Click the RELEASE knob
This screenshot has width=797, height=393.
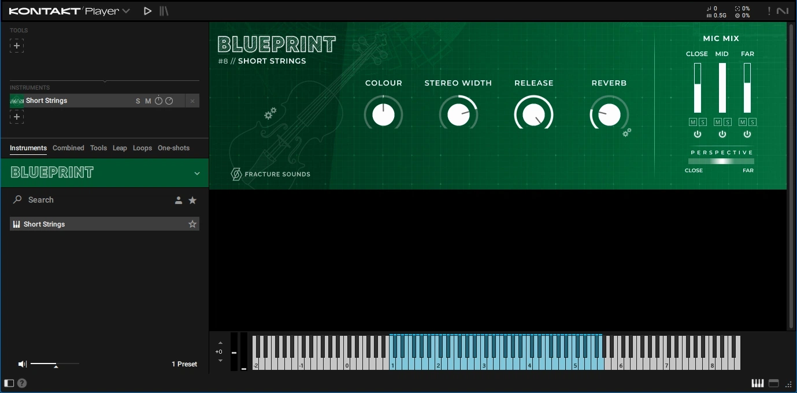coord(534,114)
